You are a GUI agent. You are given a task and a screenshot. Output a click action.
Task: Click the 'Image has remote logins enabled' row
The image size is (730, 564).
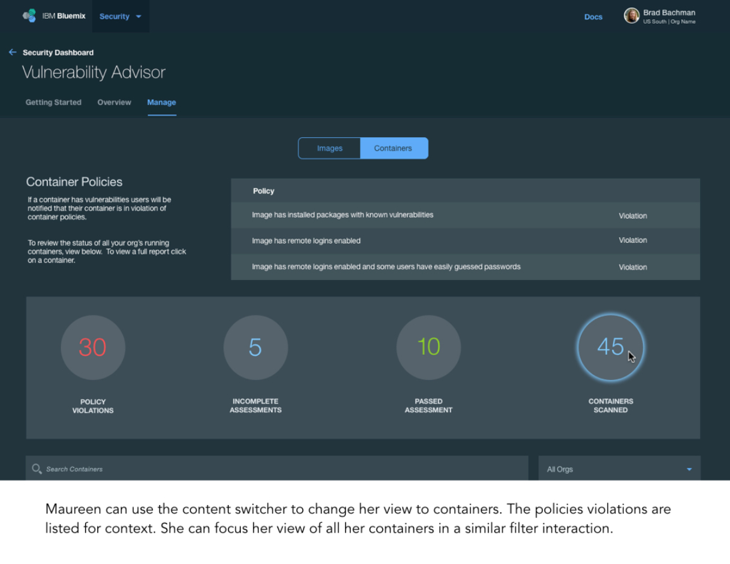(466, 241)
